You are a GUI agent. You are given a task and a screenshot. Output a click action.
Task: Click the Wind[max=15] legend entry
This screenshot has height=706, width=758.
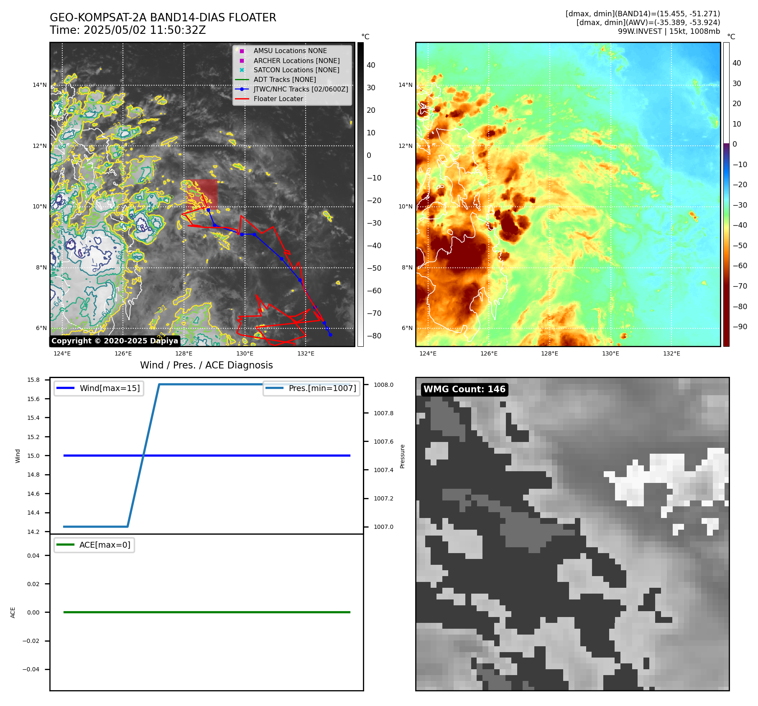coord(99,388)
